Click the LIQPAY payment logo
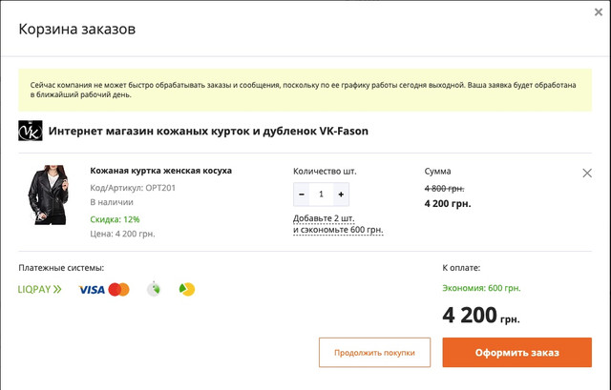This screenshot has height=390, width=611. (x=39, y=289)
